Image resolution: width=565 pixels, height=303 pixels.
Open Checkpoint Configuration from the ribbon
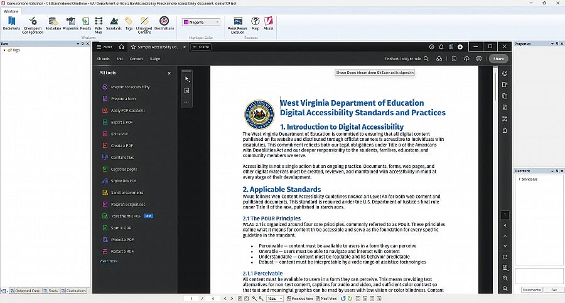(33, 25)
